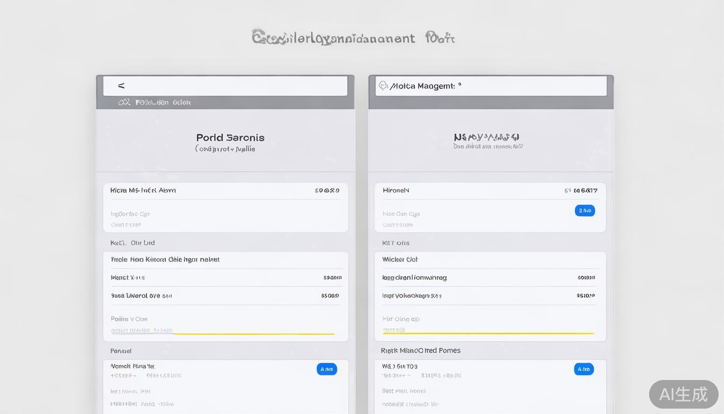This screenshot has width=724, height=414.
Task: Click the people icon in left gray bar
Action: 124,102
